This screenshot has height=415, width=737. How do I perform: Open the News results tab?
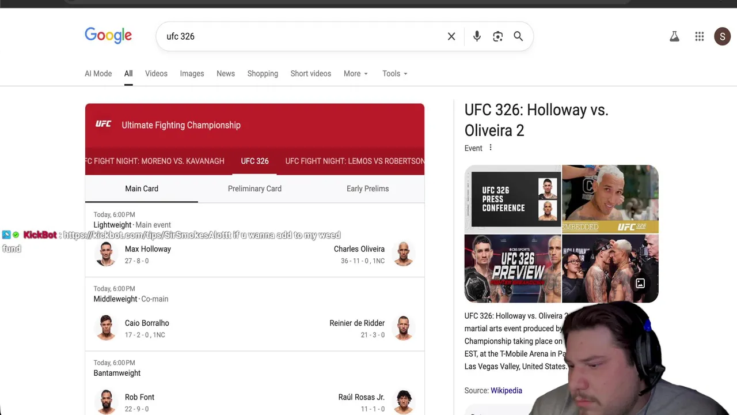point(226,74)
